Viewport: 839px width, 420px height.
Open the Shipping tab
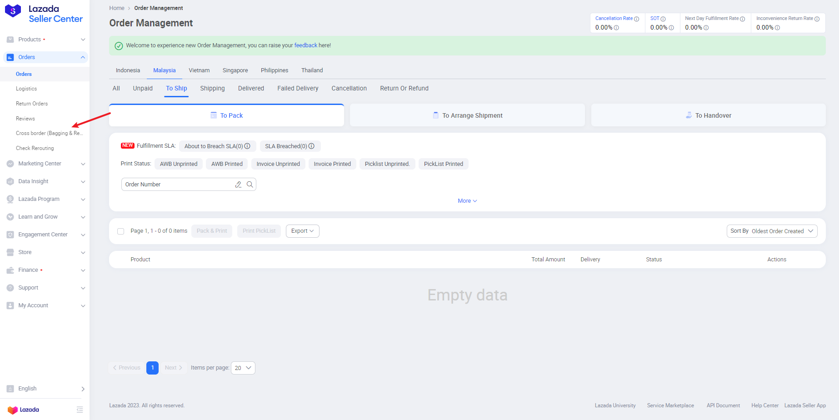click(212, 88)
